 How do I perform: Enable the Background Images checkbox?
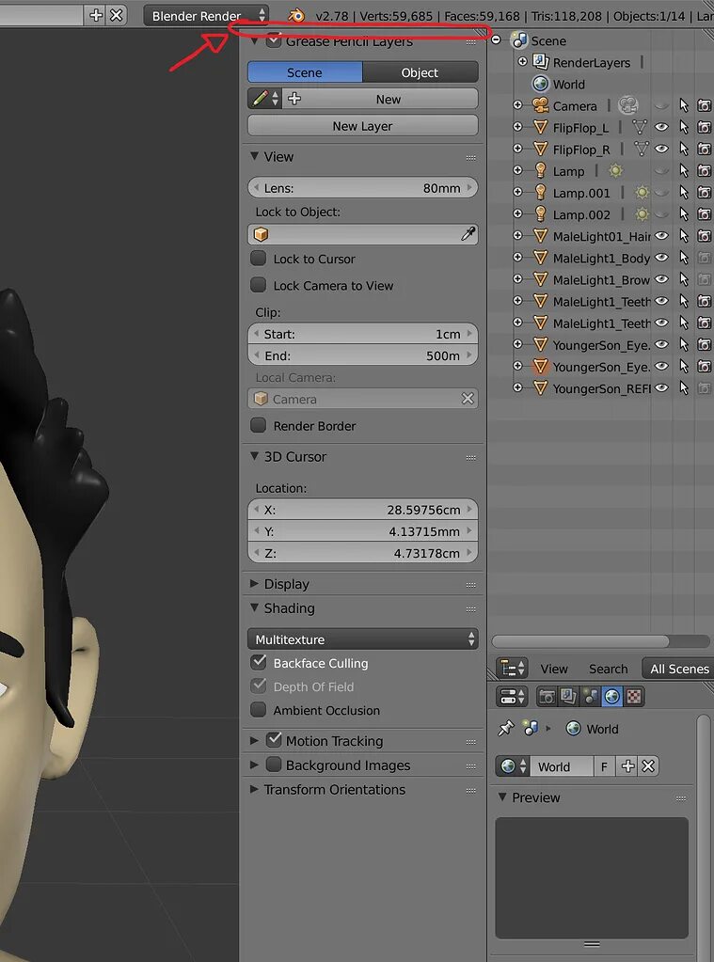[274, 765]
